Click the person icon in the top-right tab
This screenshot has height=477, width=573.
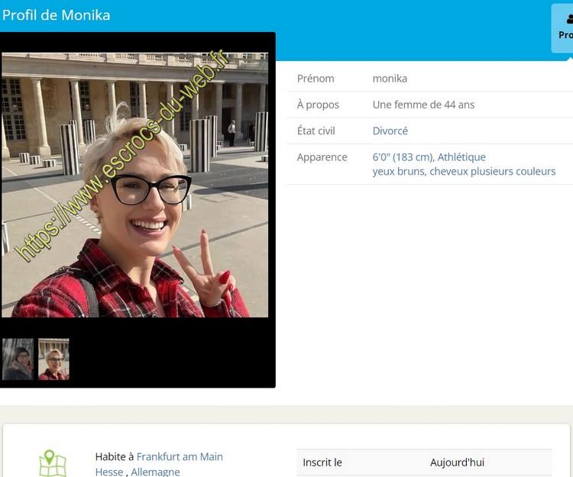point(569,19)
